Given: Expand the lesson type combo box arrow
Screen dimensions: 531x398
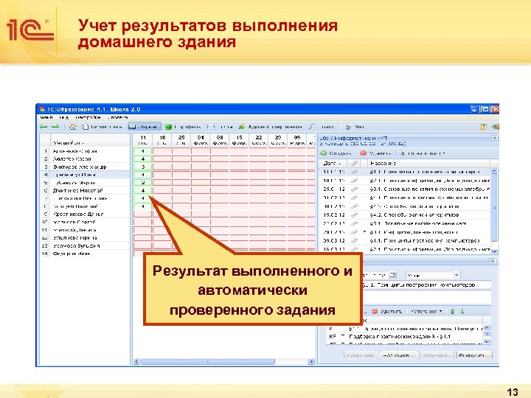Looking at the screenshot, I should coord(457,275).
